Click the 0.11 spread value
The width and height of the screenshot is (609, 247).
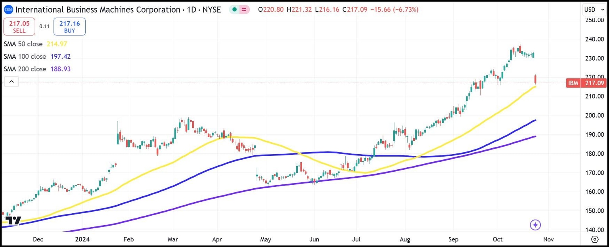pos(44,27)
